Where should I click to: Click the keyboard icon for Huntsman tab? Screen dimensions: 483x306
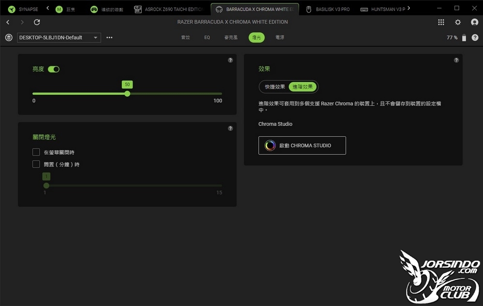pyautogui.click(x=364, y=10)
